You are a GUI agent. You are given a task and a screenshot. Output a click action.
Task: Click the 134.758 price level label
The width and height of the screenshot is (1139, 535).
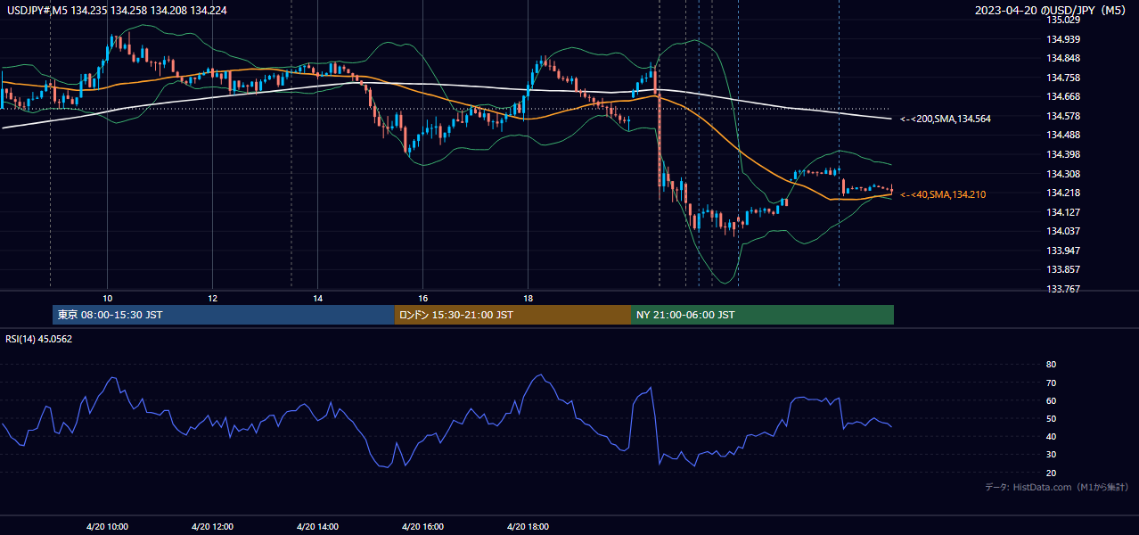pyautogui.click(x=1063, y=78)
